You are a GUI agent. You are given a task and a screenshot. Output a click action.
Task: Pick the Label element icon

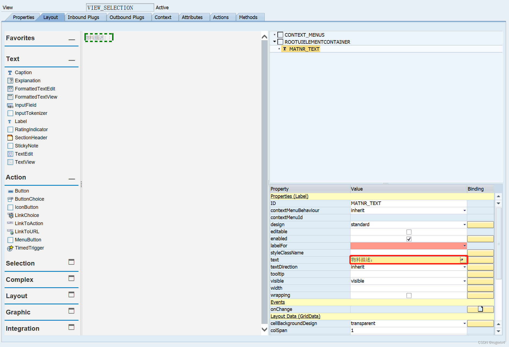(10, 122)
